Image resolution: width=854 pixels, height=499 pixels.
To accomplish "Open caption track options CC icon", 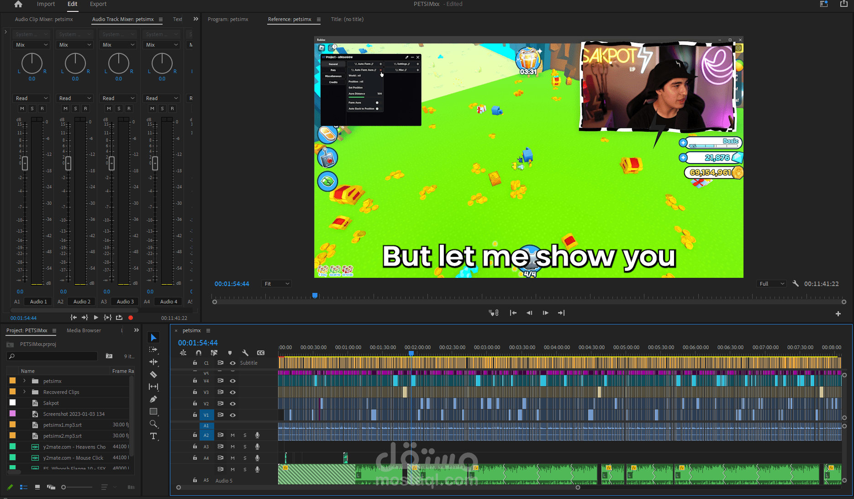I will click(x=261, y=353).
